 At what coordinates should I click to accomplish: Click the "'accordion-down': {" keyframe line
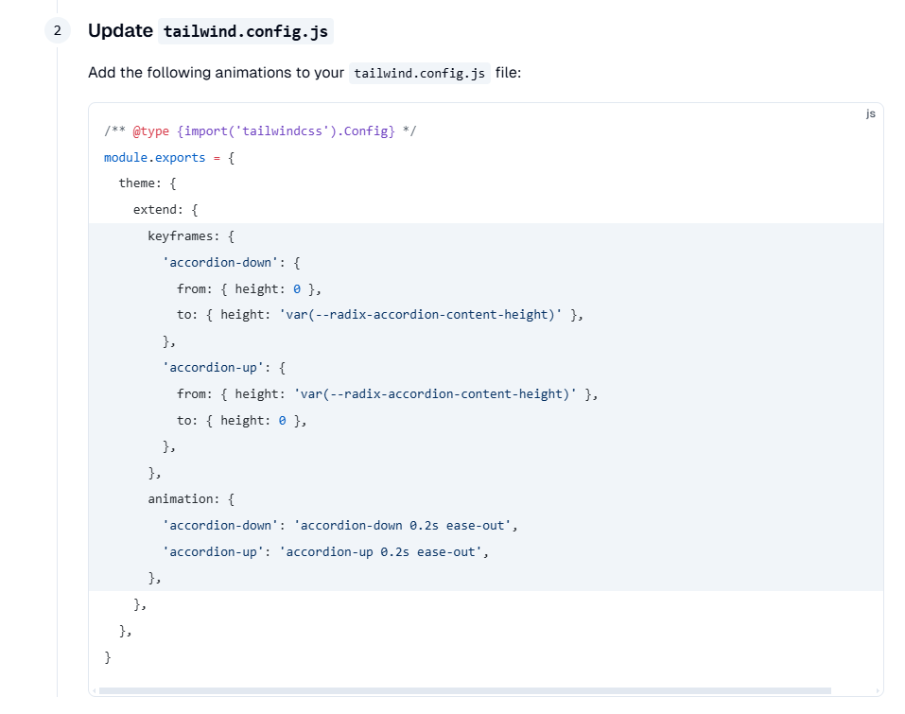click(232, 263)
